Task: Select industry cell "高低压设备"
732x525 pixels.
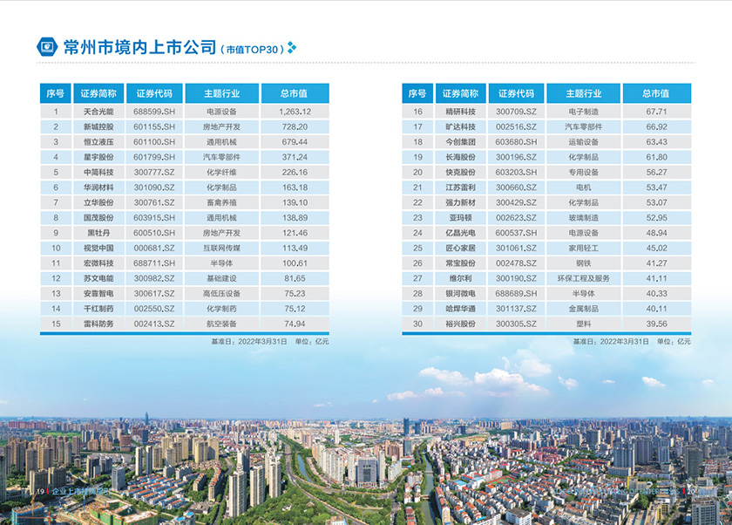Action: tap(221, 293)
